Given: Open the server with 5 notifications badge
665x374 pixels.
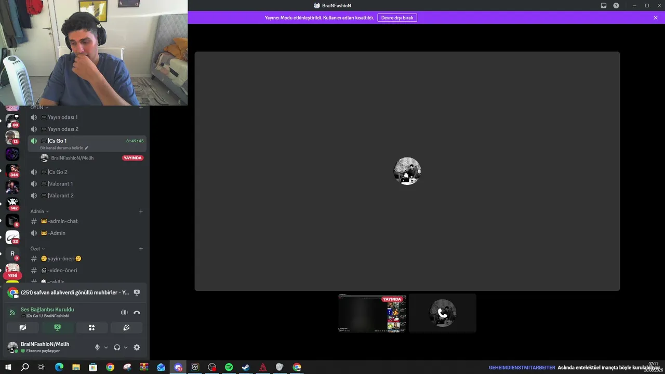Looking at the screenshot, I should click(12, 220).
